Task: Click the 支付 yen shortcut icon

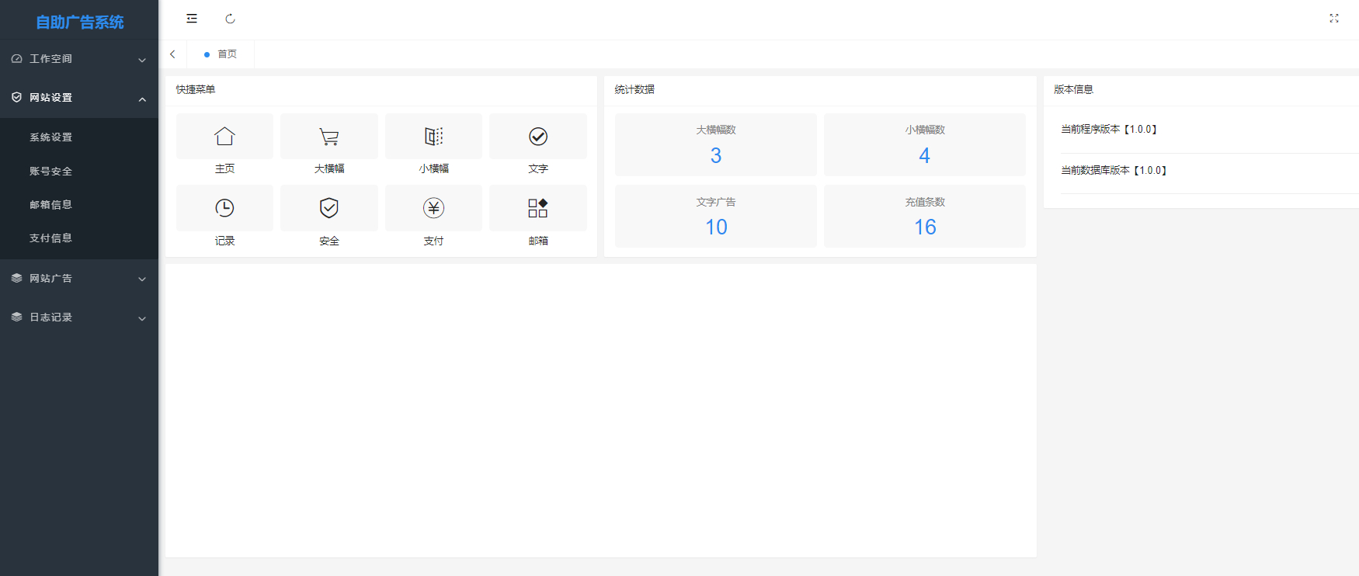Action: [x=433, y=208]
